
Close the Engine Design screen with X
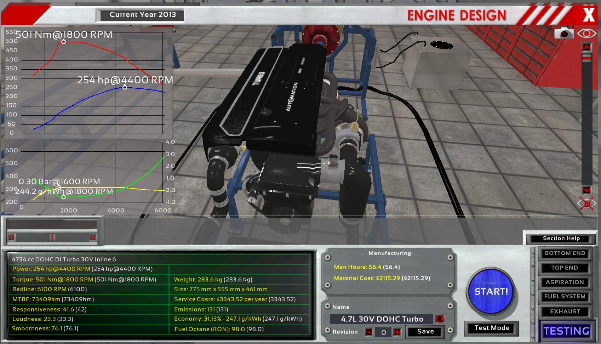pos(589,15)
